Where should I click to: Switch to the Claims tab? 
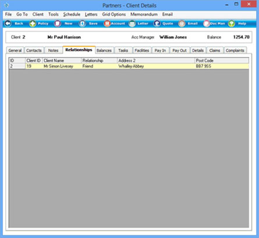point(215,51)
